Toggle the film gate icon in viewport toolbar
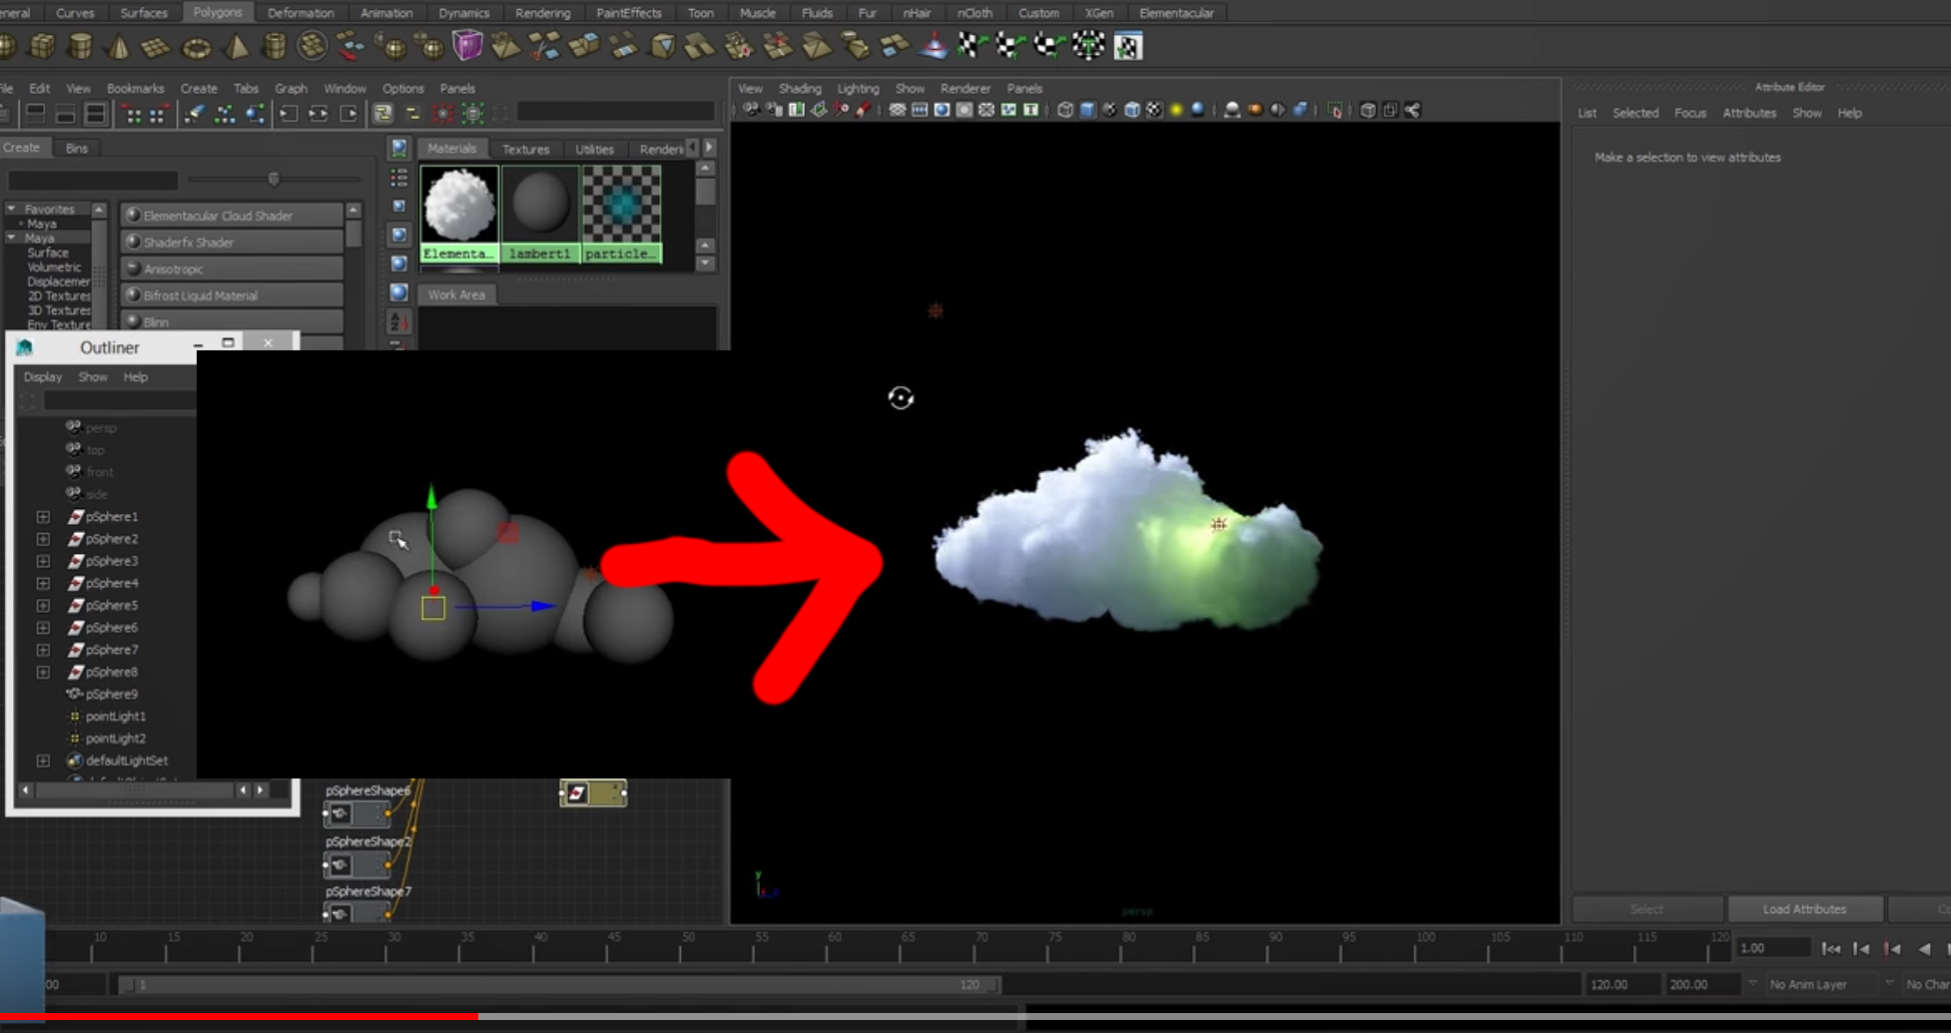The height and width of the screenshot is (1033, 1951). (920, 110)
